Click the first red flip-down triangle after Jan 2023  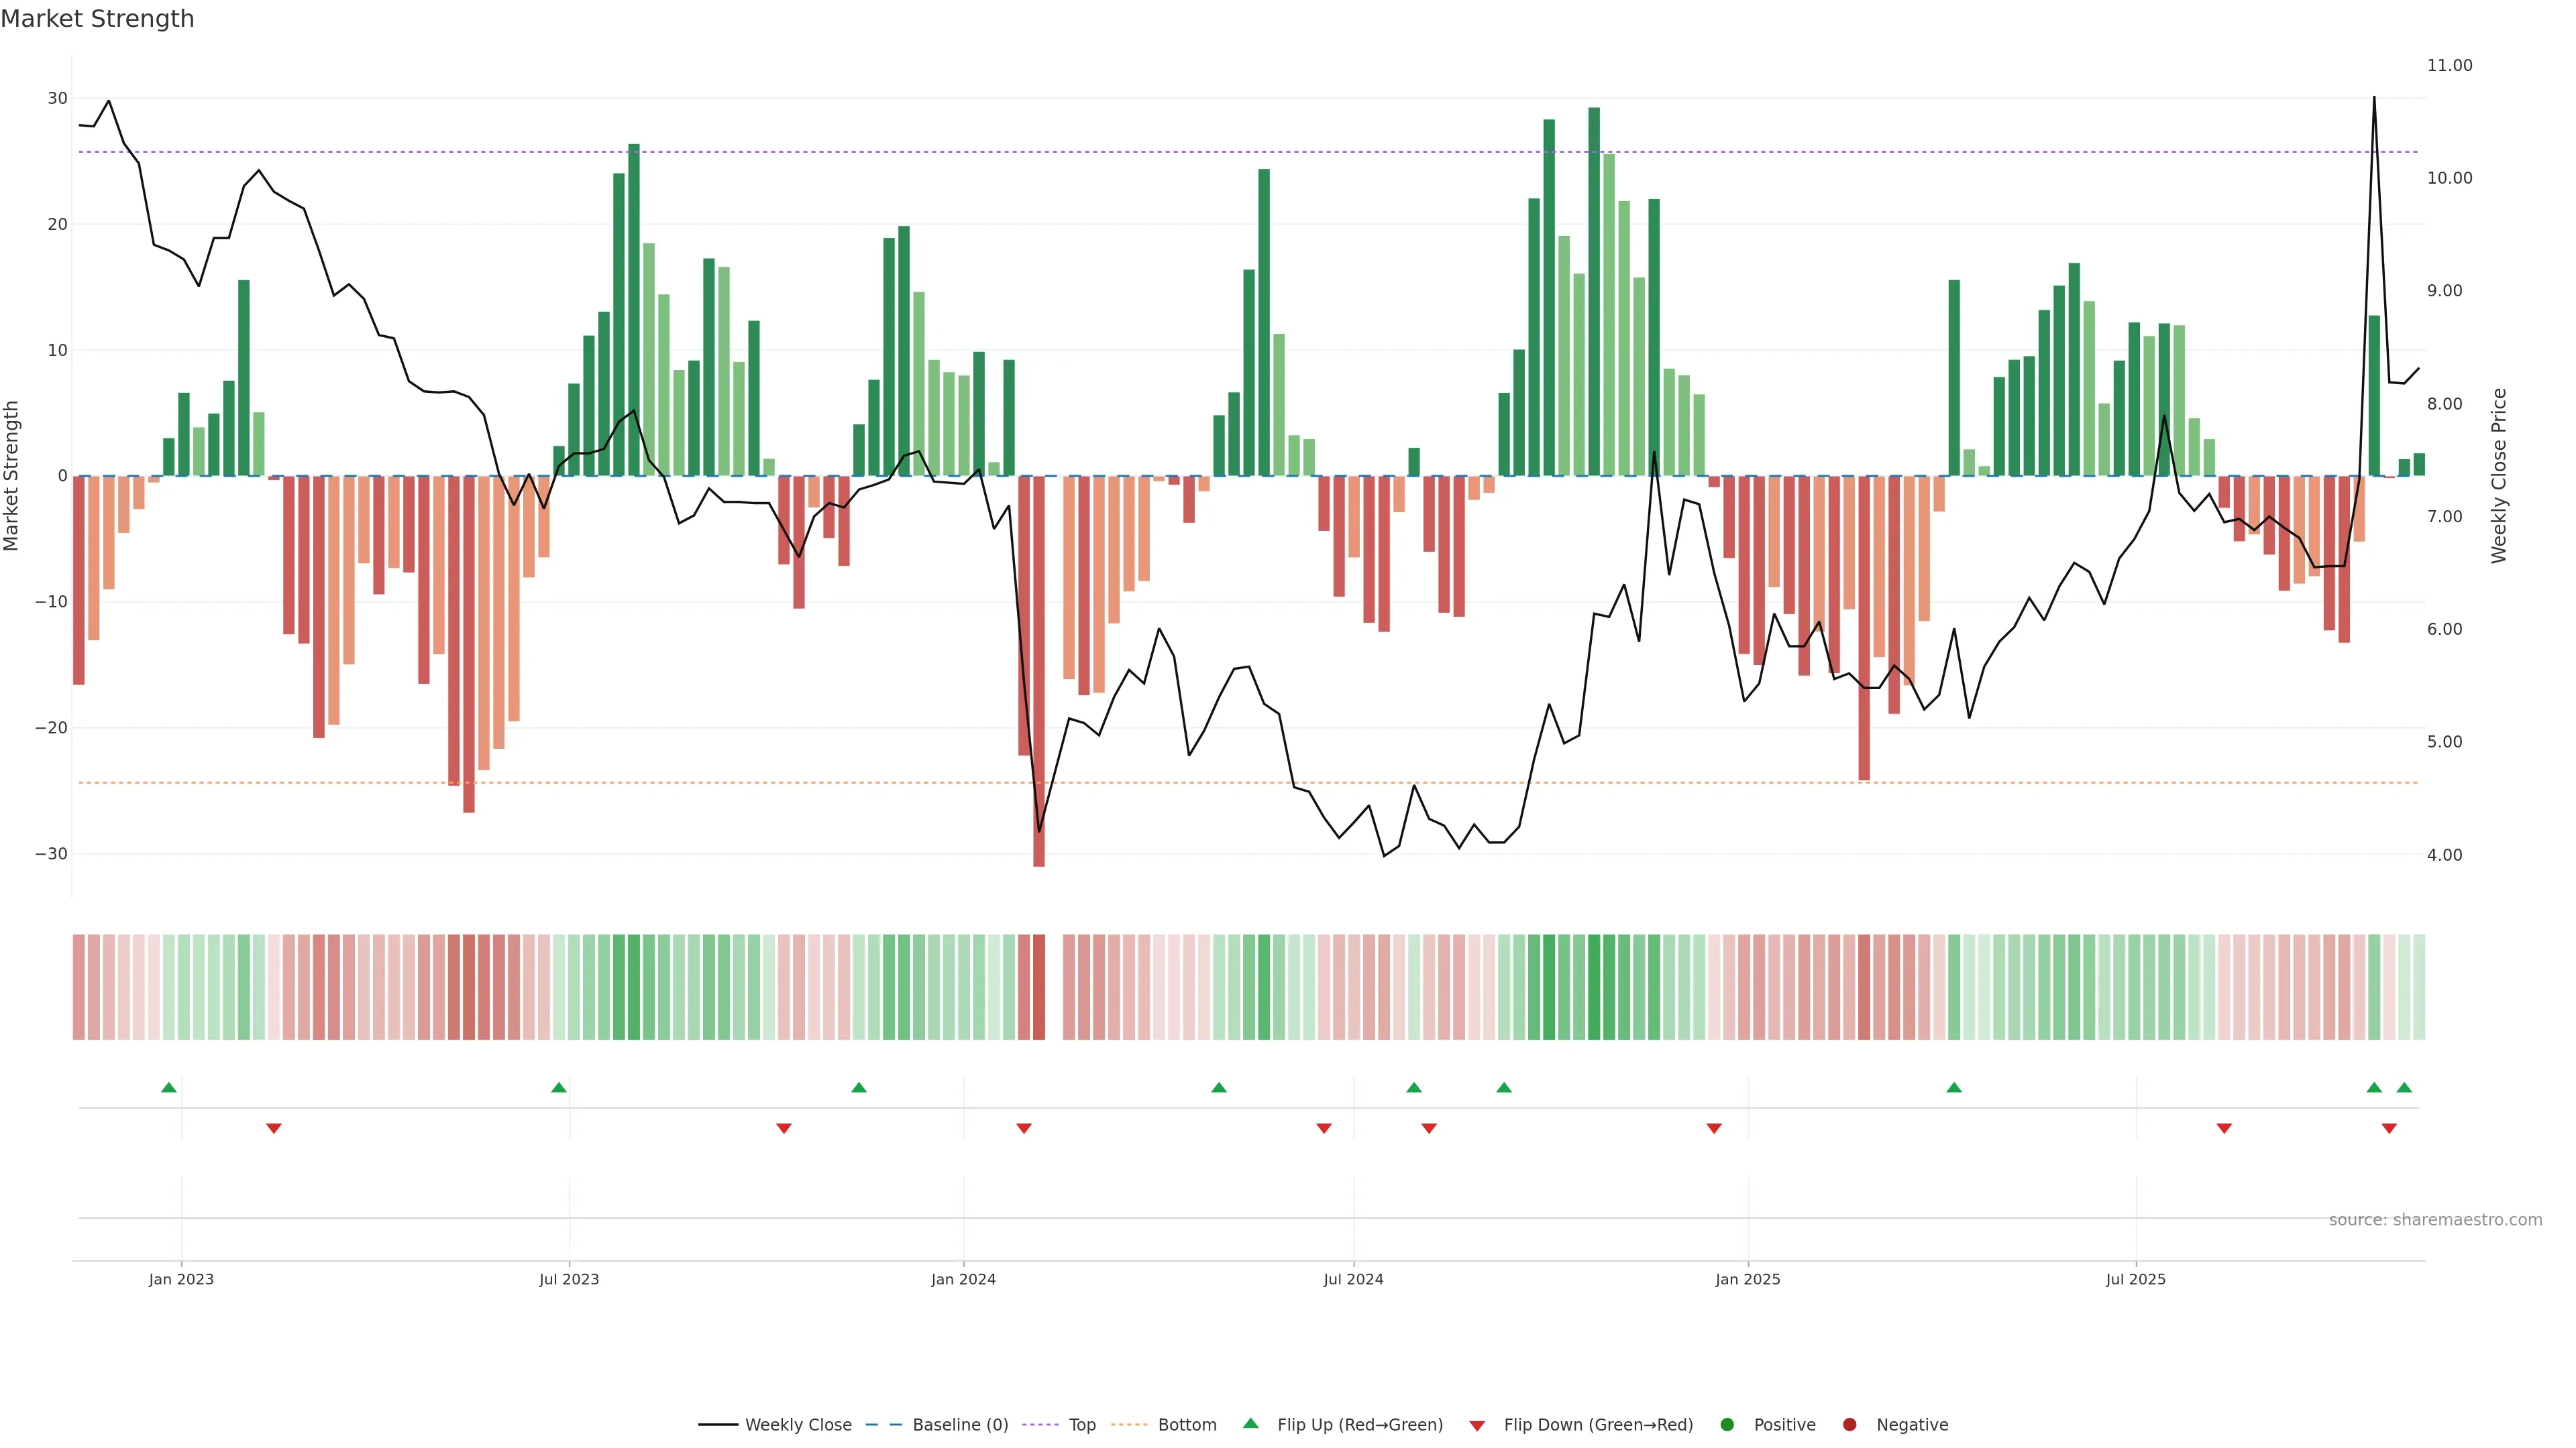pos(274,1128)
